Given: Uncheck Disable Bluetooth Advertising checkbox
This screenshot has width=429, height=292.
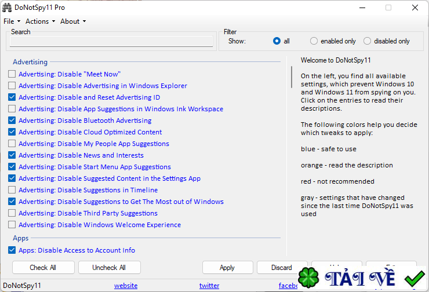Looking at the screenshot, I should [x=12, y=121].
